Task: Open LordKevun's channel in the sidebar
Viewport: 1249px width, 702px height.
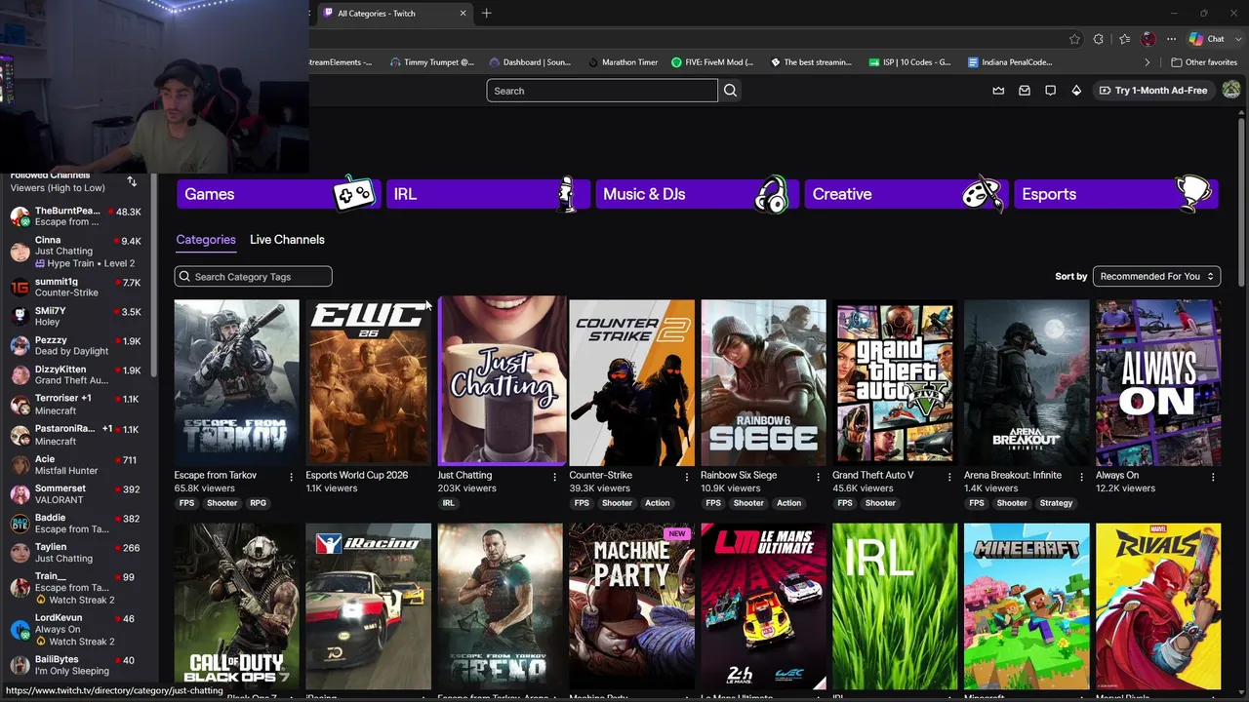Action: [x=76, y=630]
